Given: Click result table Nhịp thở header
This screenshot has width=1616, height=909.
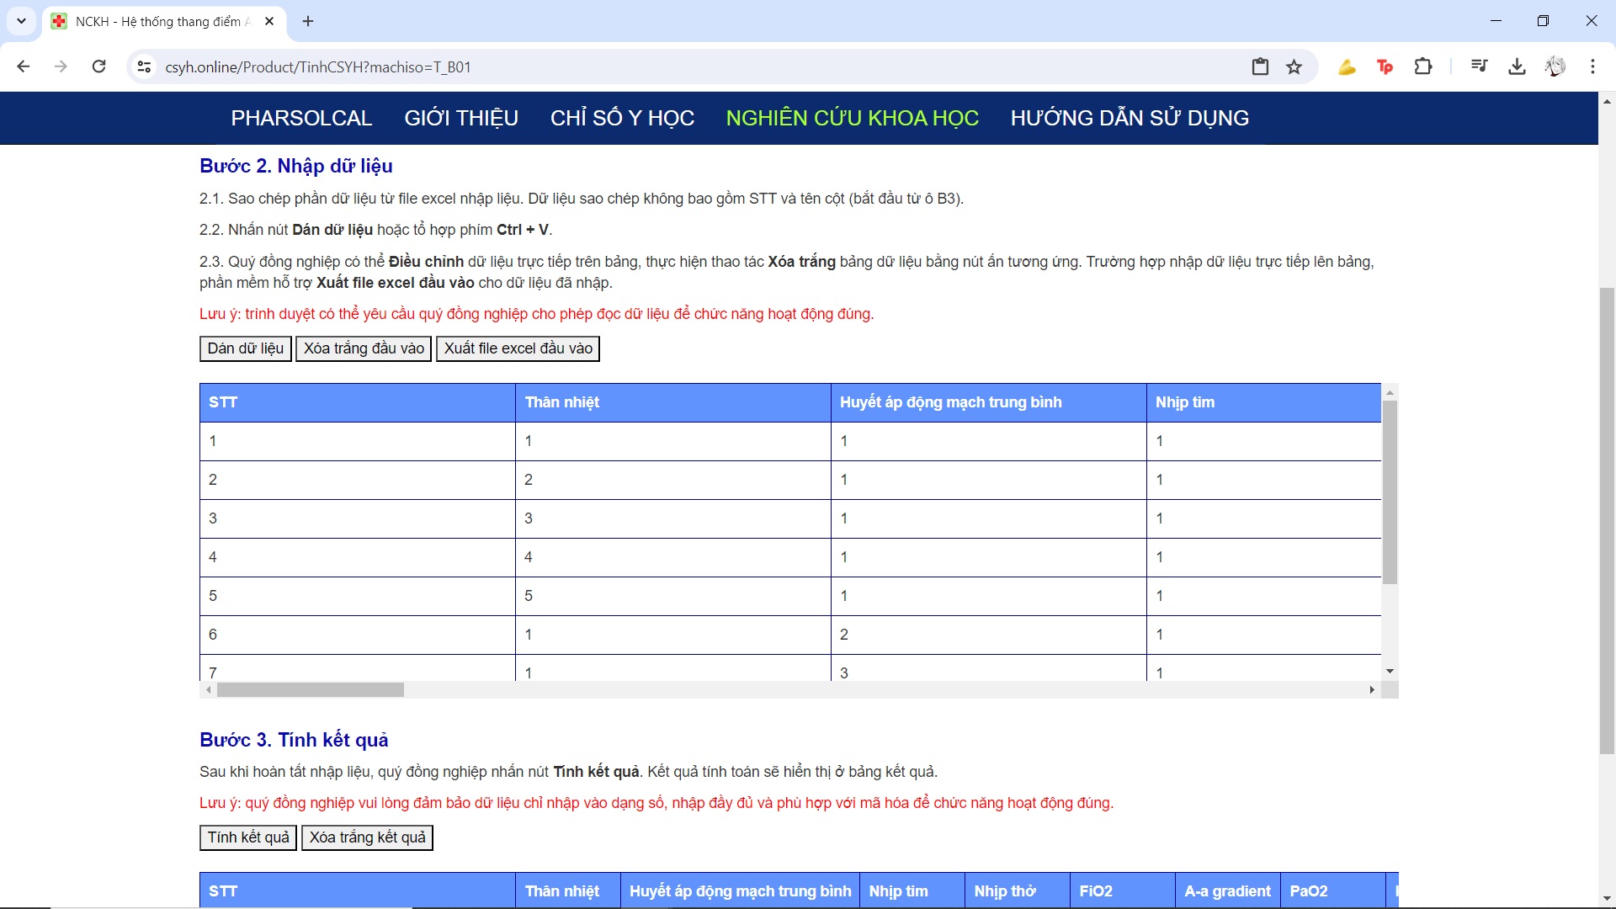Looking at the screenshot, I should (x=1017, y=890).
